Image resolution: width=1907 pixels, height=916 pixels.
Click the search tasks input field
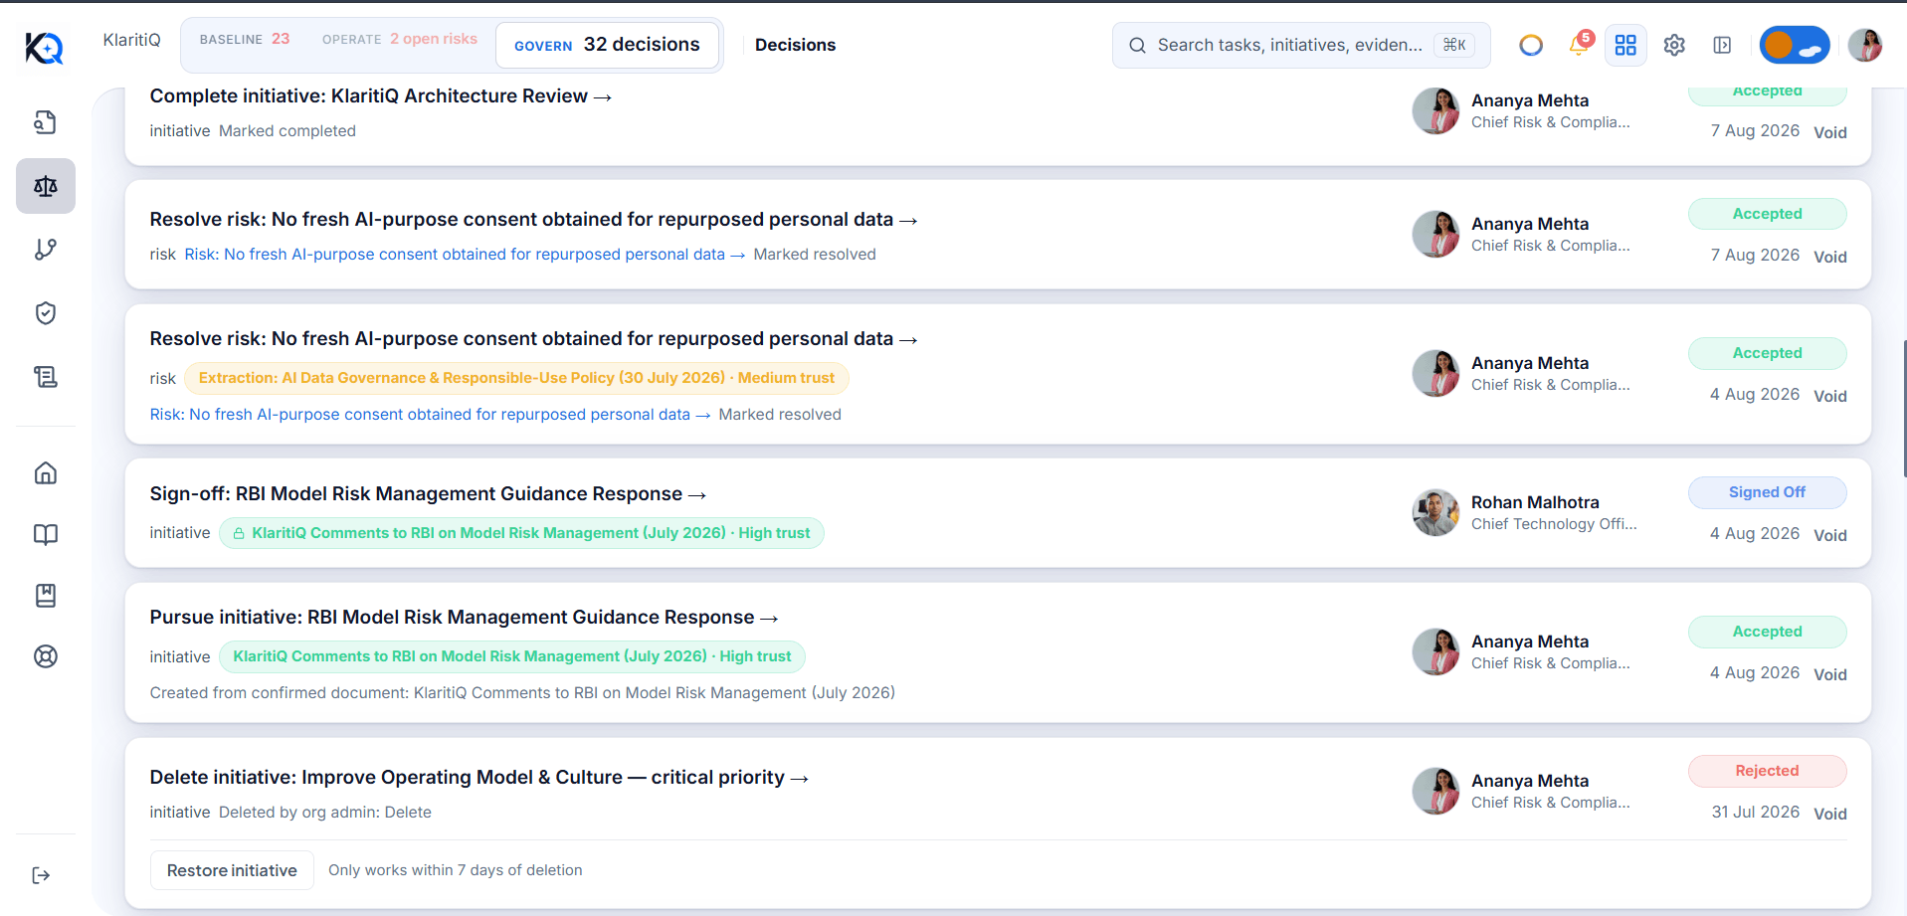click(x=1301, y=45)
